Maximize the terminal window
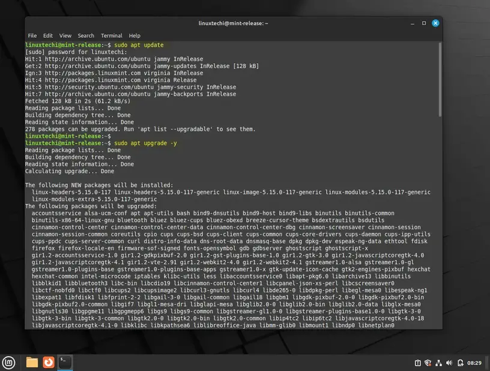This screenshot has width=490, height=371. point(424,23)
